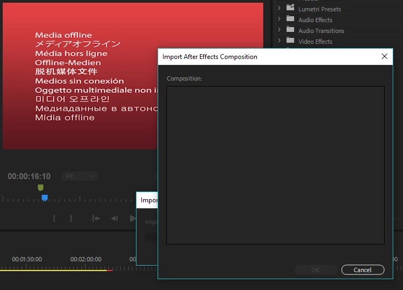The height and width of the screenshot is (290, 403).
Task: Click 00:01:30:00 on the timeline ruler
Action: (x=27, y=259)
